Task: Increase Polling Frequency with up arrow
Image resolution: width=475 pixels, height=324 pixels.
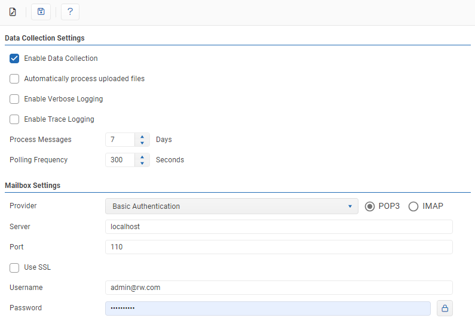Action: point(142,157)
